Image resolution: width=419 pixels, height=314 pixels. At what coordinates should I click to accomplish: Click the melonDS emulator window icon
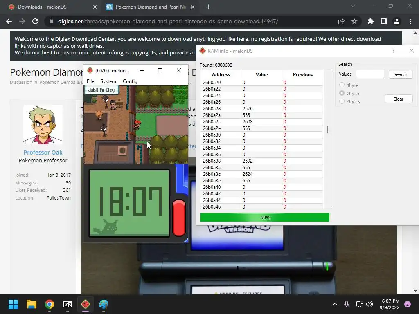[90, 70]
